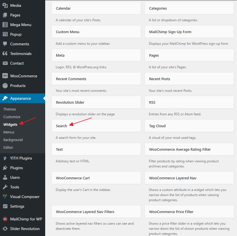
Task: Click 'Arbitrary text or HTML.' description
Action: click(73, 161)
